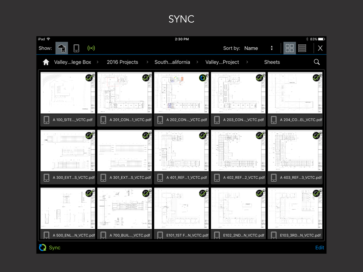Open the Sort by Name dropdown
The image size is (363, 272).
point(259,48)
